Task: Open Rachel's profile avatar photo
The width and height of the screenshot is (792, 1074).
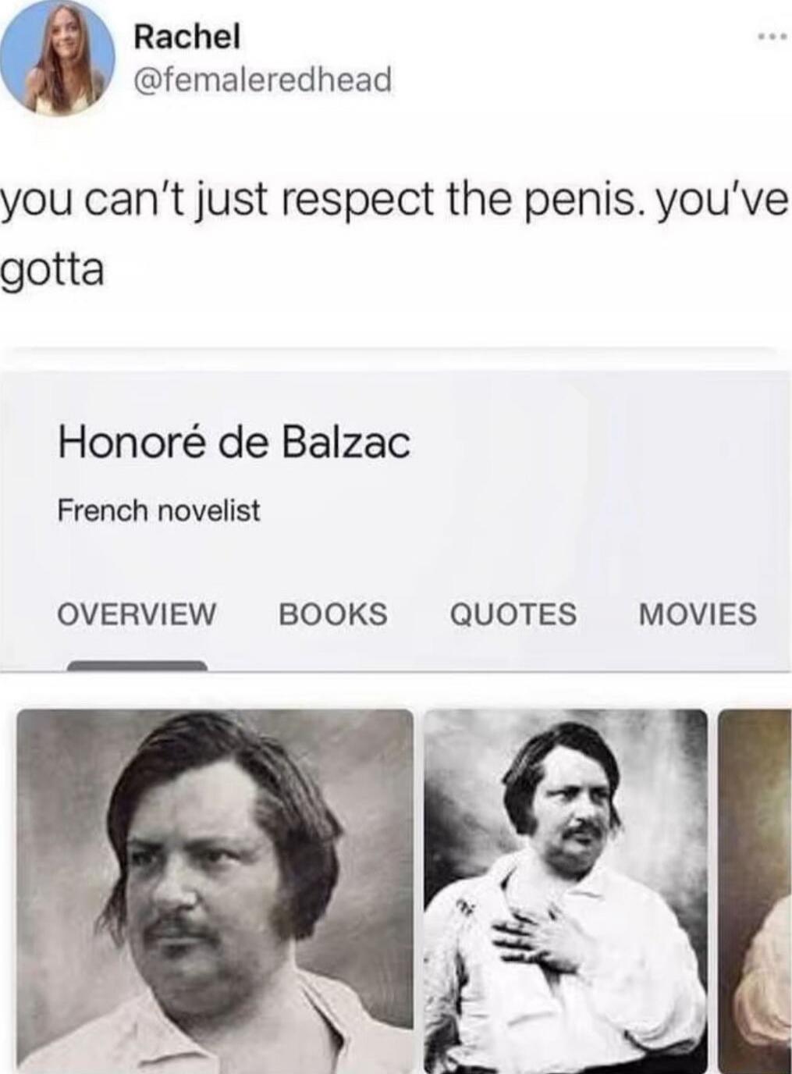Action: 58,58
